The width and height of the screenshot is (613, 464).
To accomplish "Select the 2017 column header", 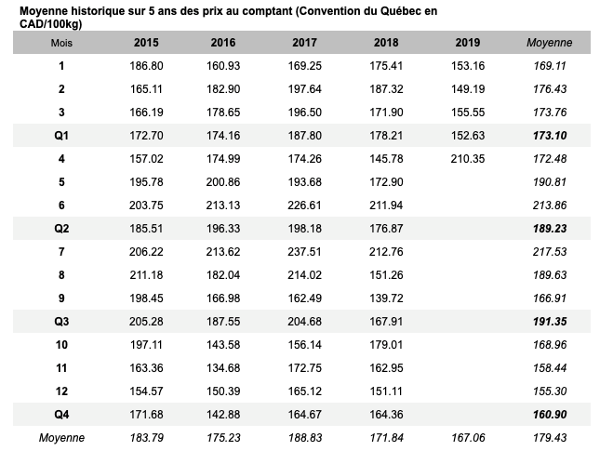I will pos(304,43).
